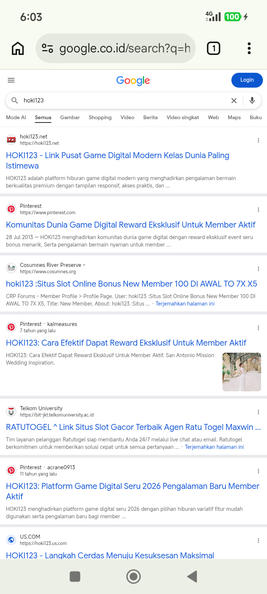The width and height of the screenshot is (267, 594).
Task: Open site settings icon in address bar
Action: click(x=47, y=48)
